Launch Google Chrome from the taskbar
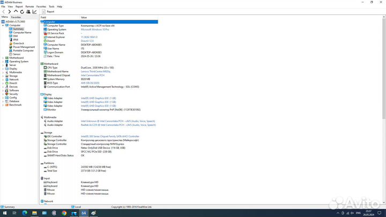The height and width of the screenshot is (217, 386). pyautogui.click(x=64, y=213)
